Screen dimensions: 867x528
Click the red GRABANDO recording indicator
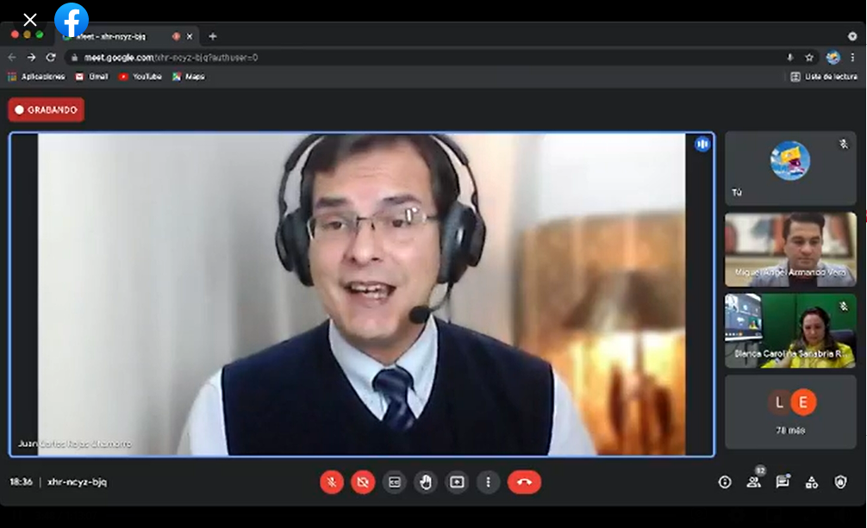point(47,110)
